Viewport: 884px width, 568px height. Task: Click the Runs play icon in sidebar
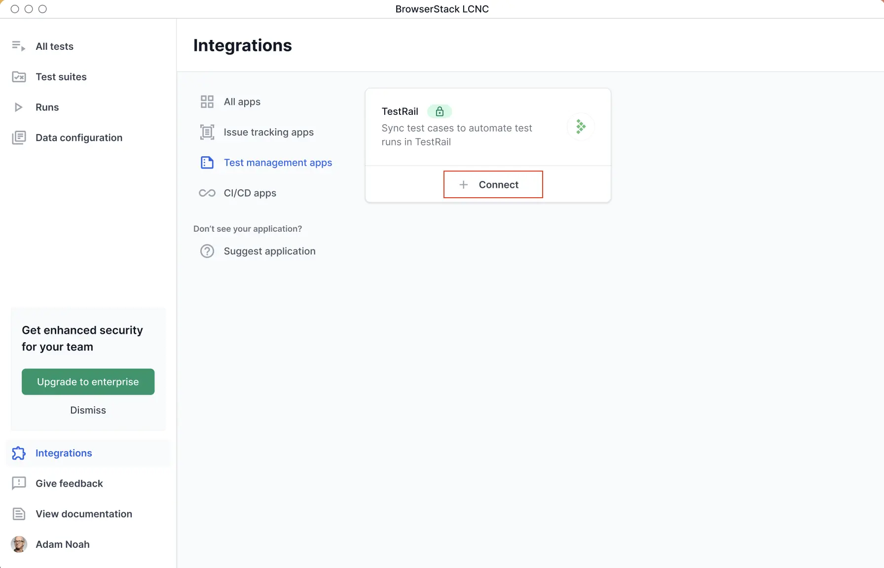click(18, 107)
